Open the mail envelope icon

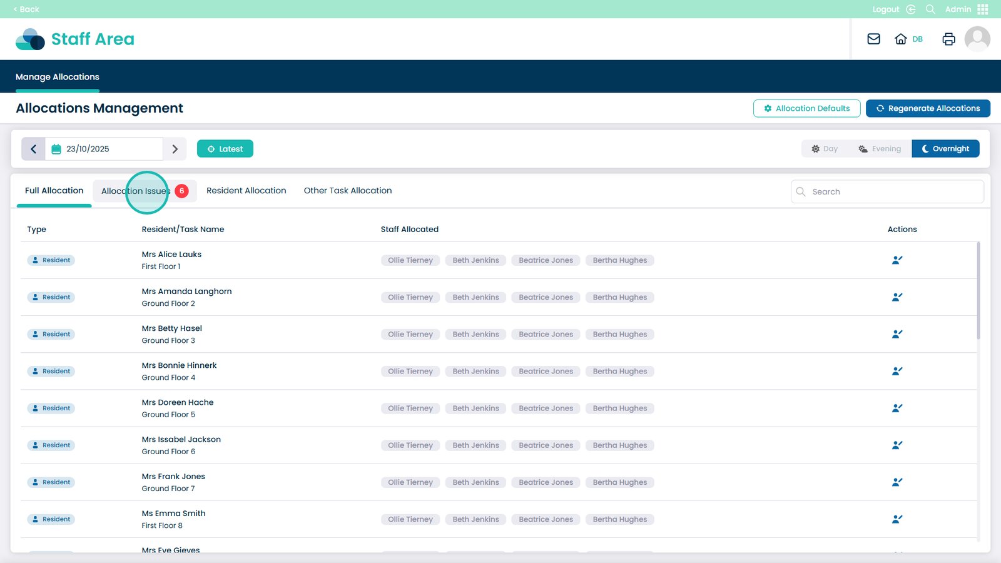[873, 39]
